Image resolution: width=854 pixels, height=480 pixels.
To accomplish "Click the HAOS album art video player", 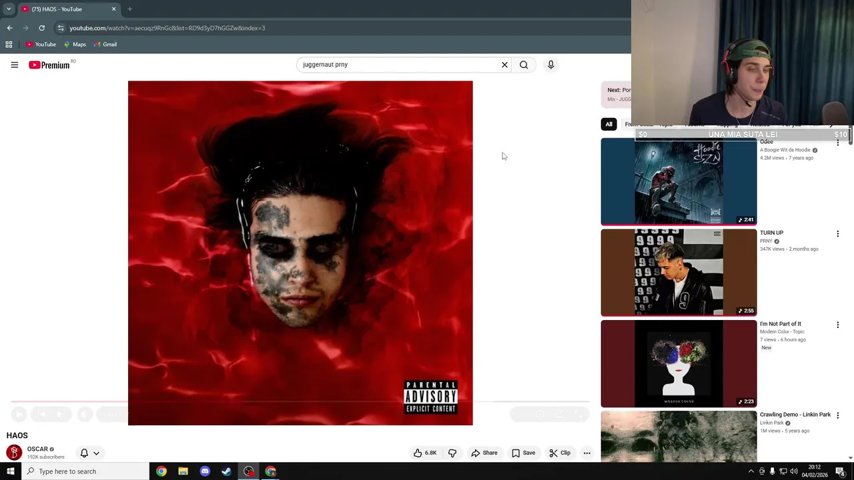I will (x=300, y=253).
